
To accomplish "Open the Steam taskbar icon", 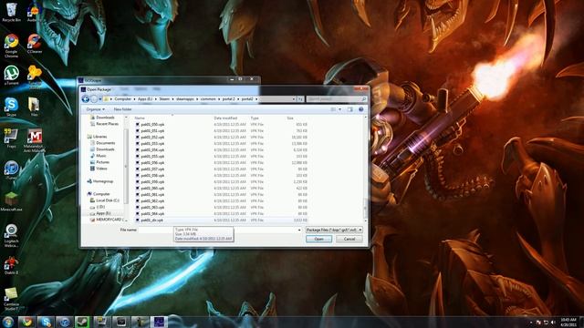I will point(83,322).
